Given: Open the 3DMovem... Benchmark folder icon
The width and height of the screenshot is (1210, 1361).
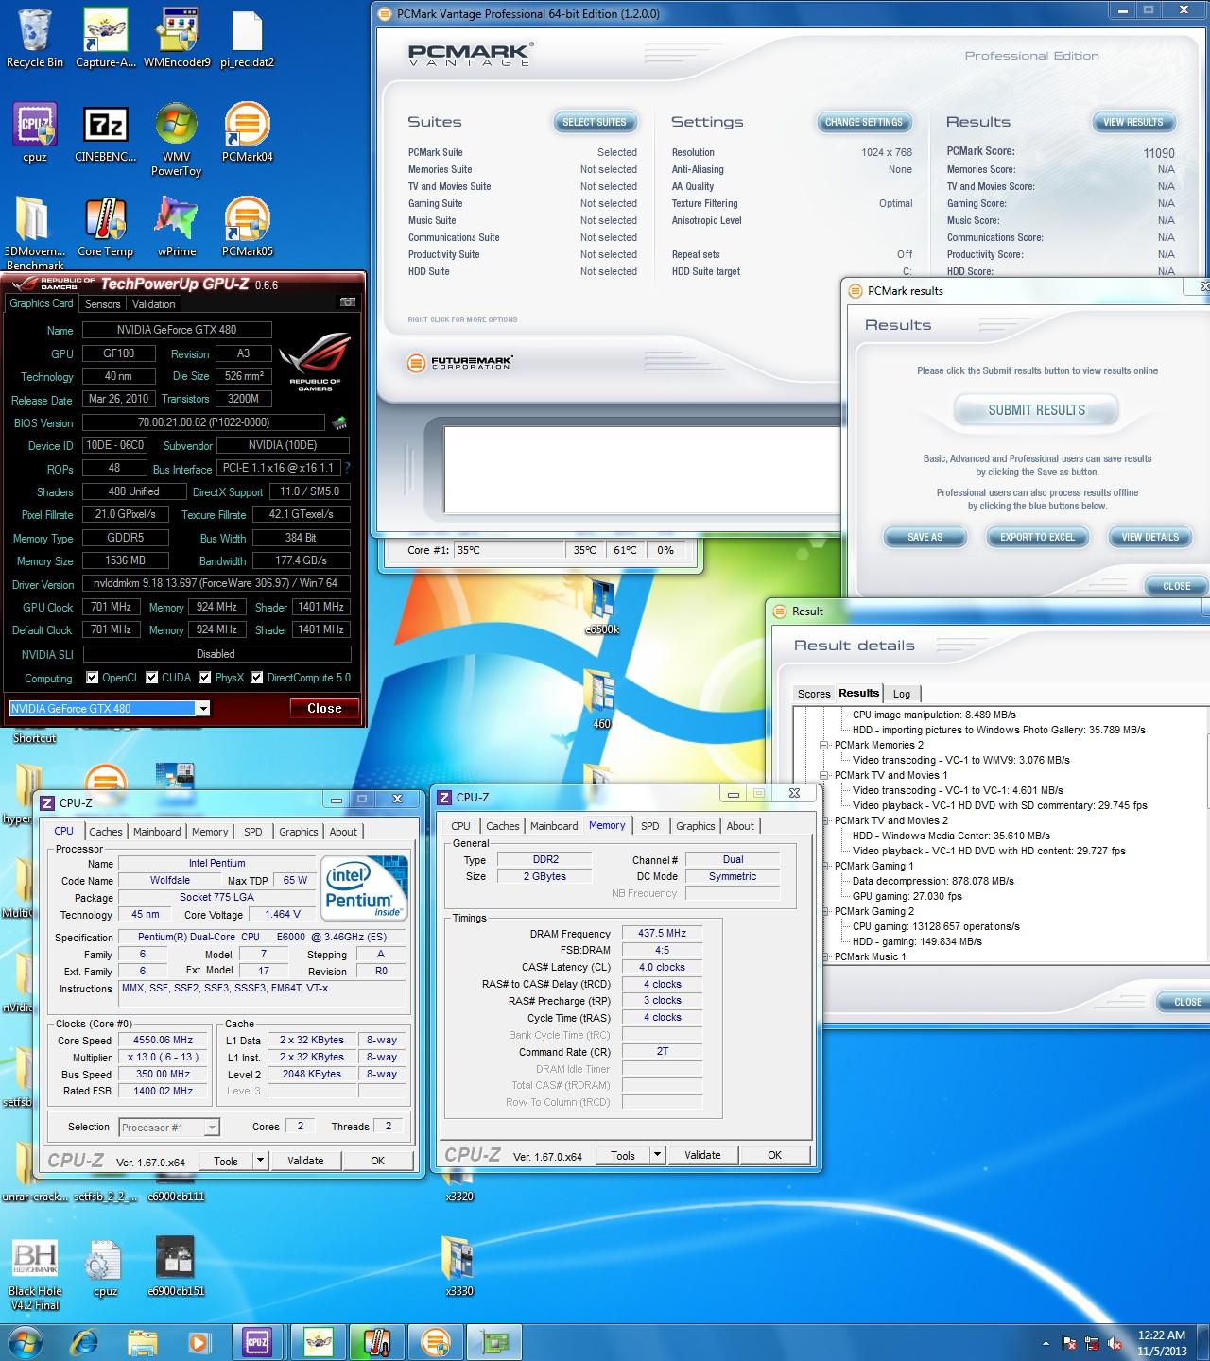Looking at the screenshot, I should (35, 232).
